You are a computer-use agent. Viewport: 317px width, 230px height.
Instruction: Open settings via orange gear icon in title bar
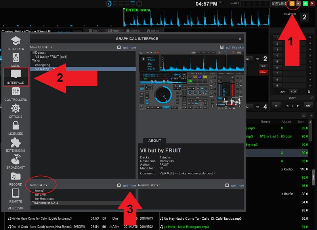tap(292, 4)
